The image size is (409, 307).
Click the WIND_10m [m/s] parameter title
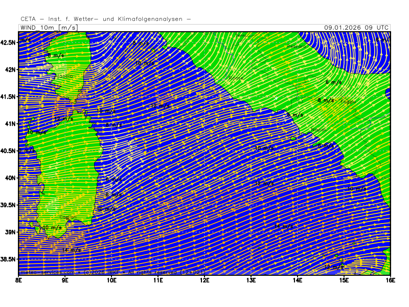tap(49, 27)
